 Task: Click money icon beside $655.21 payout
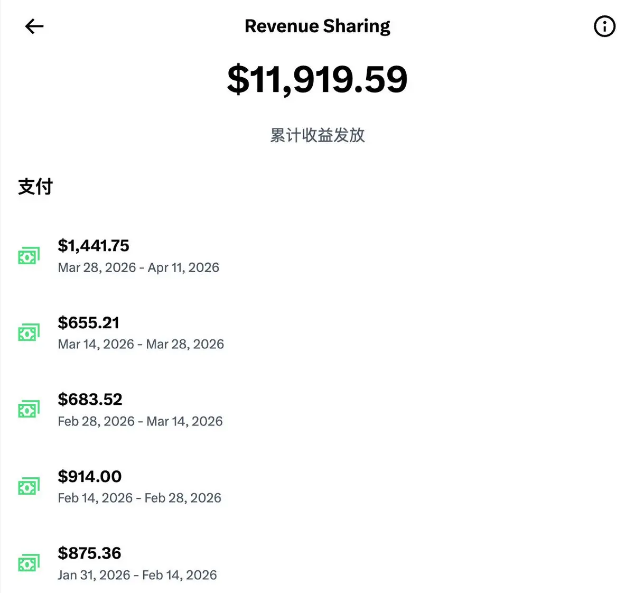coord(29,333)
